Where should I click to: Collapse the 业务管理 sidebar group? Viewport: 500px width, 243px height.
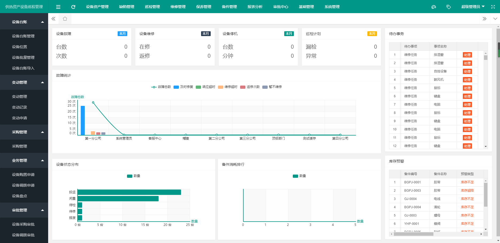(24, 160)
